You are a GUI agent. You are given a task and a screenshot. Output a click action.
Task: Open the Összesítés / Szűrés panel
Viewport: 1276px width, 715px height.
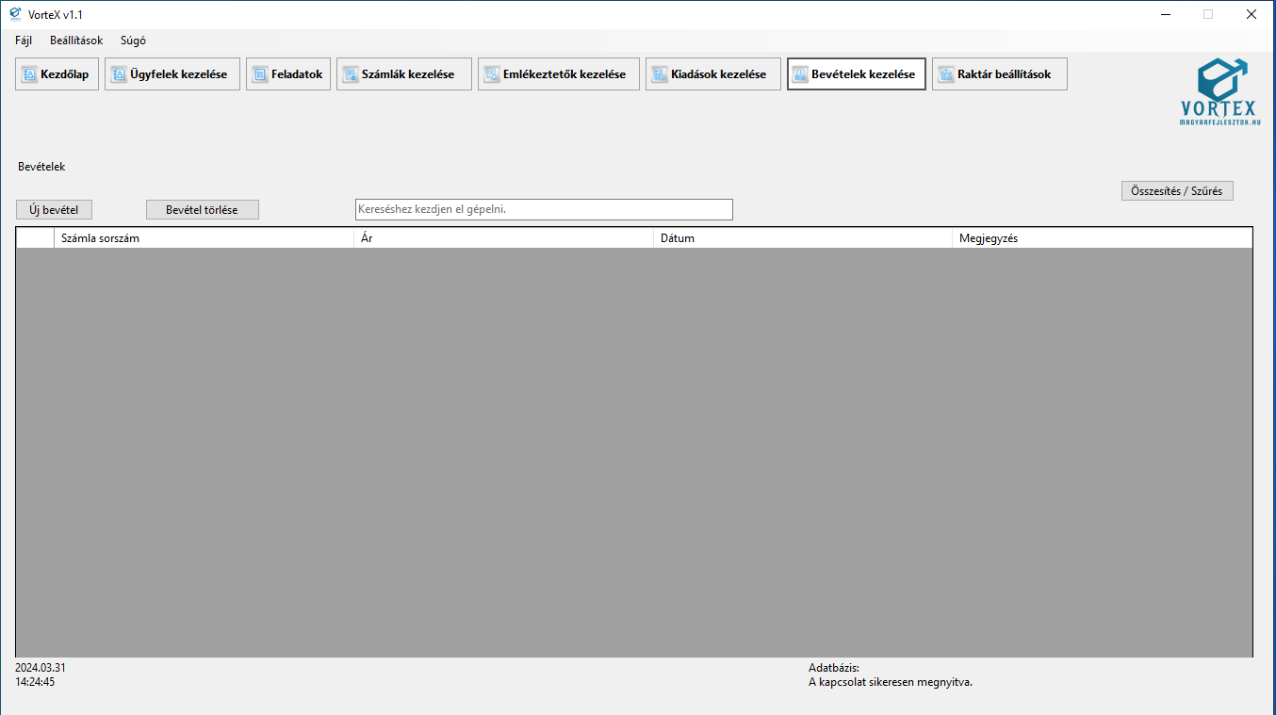(x=1176, y=191)
